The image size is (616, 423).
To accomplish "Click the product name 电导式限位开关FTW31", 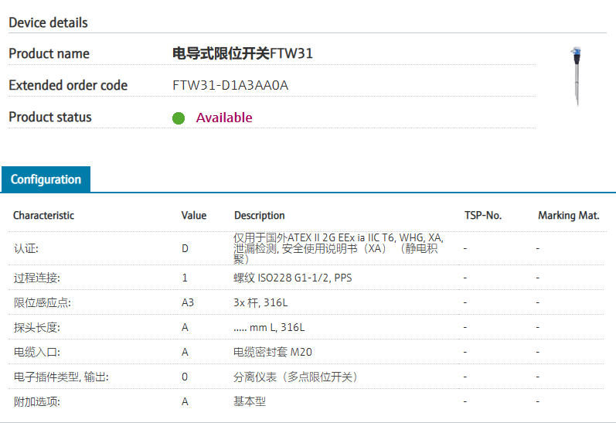I will [x=243, y=53].
